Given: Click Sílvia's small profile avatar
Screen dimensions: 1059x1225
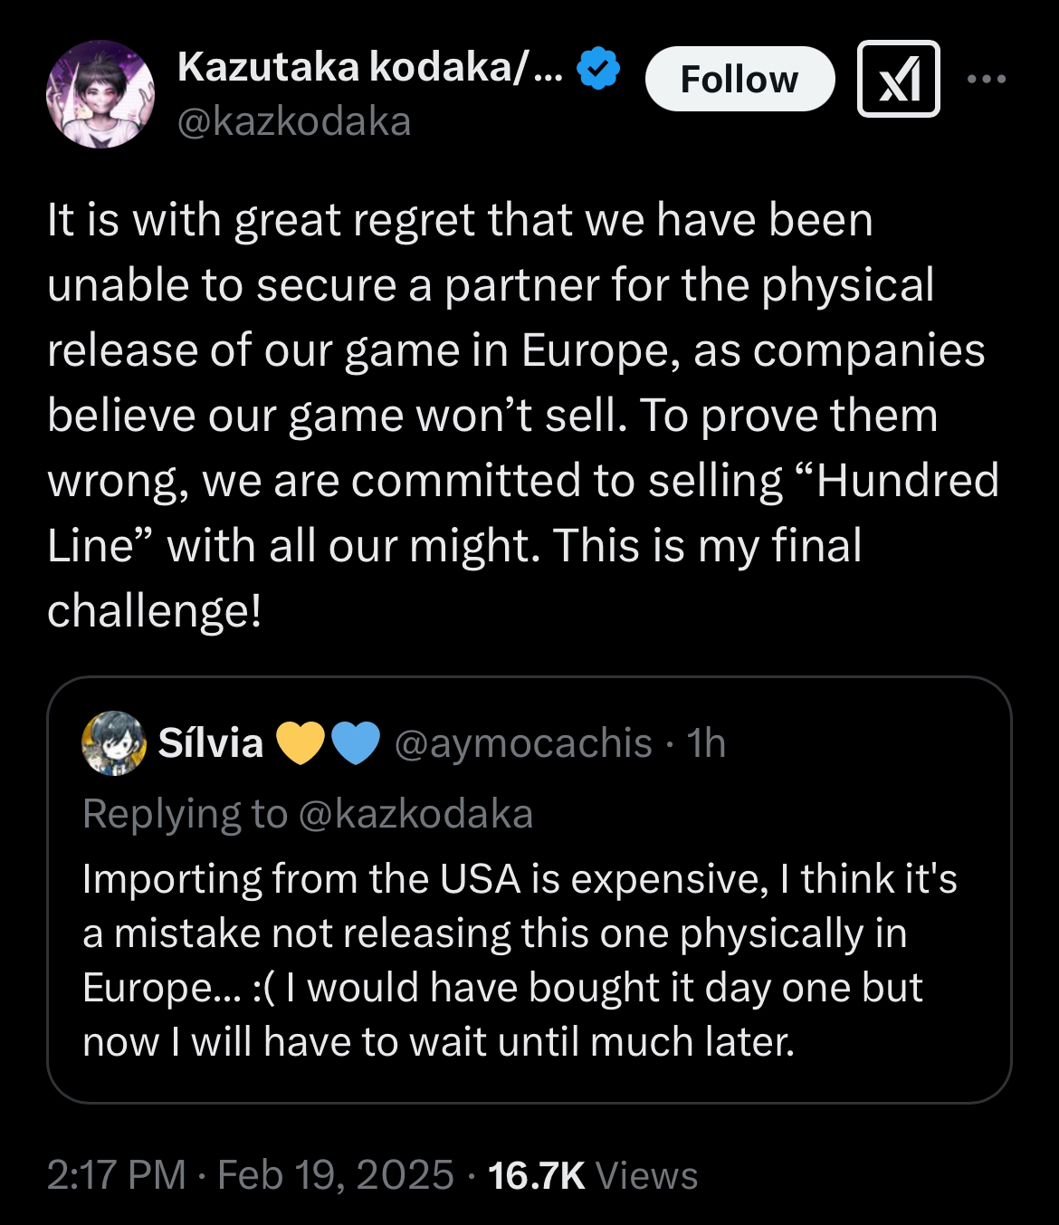Looking at the screenshot, I should [113, 743].
